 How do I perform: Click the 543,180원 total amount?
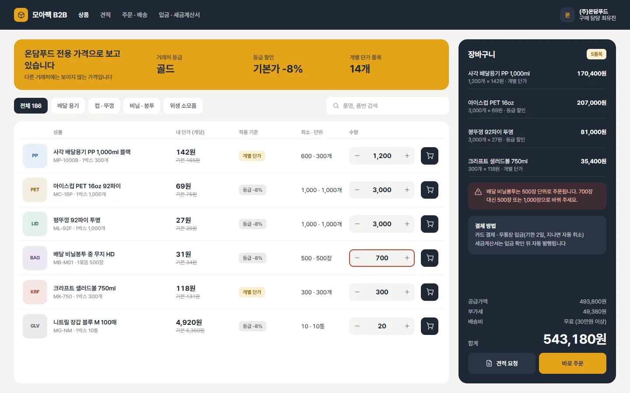coord(574,339)
